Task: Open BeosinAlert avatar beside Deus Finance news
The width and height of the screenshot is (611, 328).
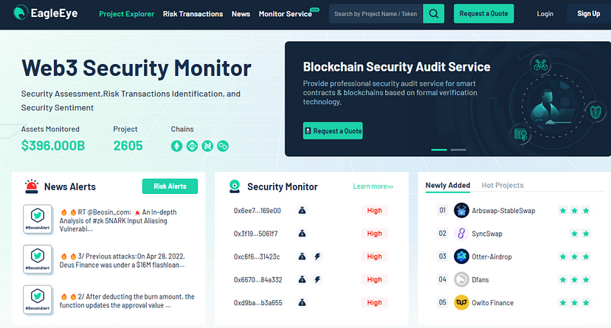Action: (x=38, y=259)
